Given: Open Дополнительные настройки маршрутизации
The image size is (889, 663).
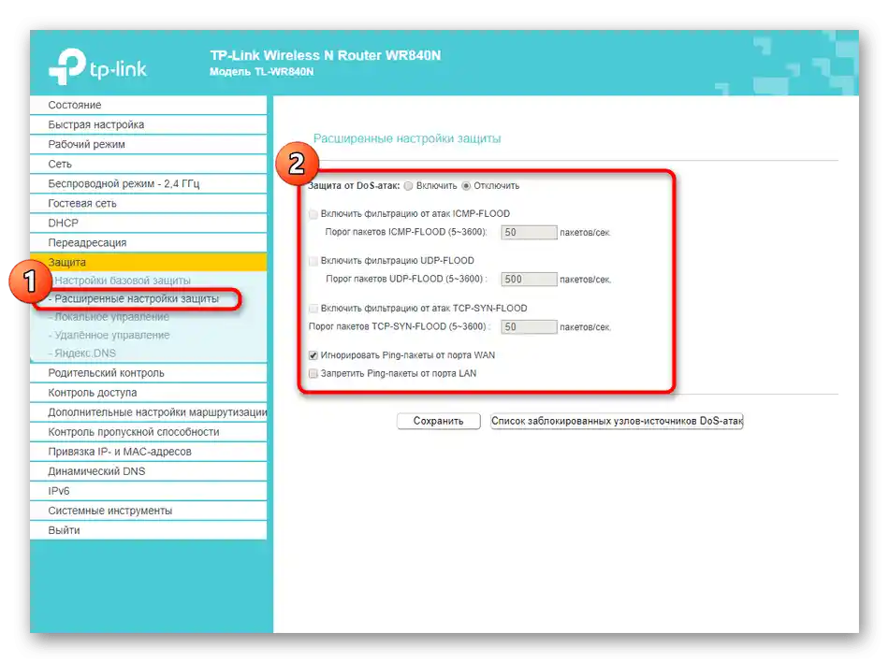Looking at the screenshot, I should (148, 412).
